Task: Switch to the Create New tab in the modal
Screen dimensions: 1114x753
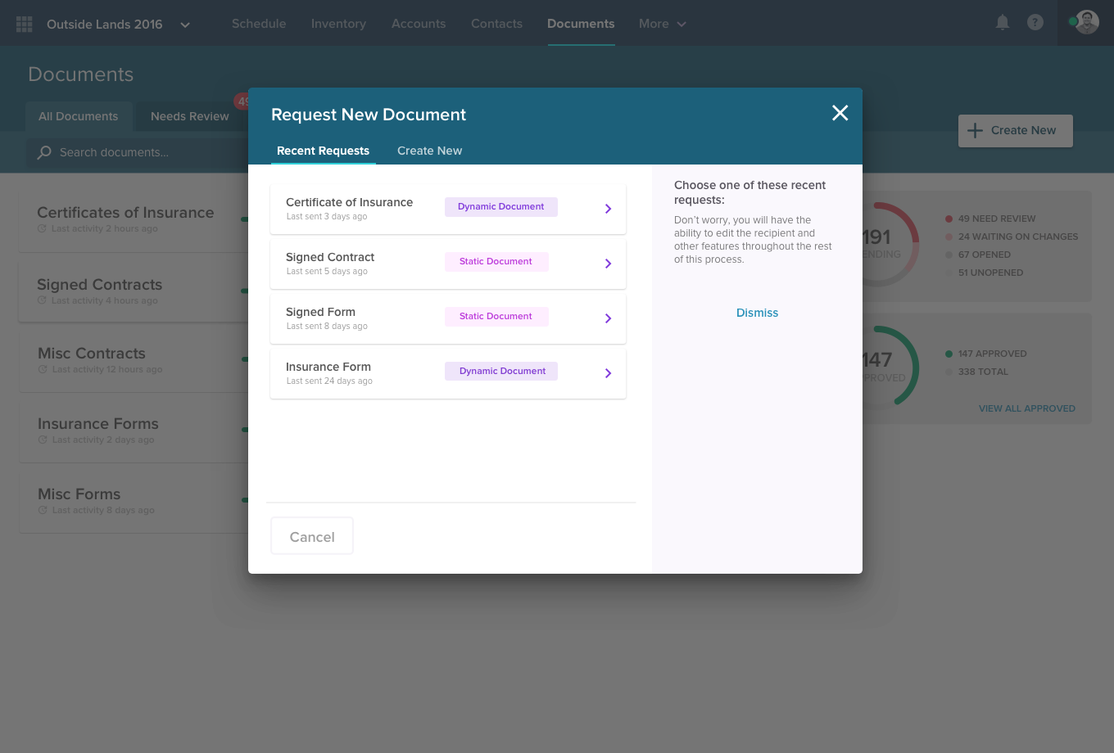Action: pos(429,151)
